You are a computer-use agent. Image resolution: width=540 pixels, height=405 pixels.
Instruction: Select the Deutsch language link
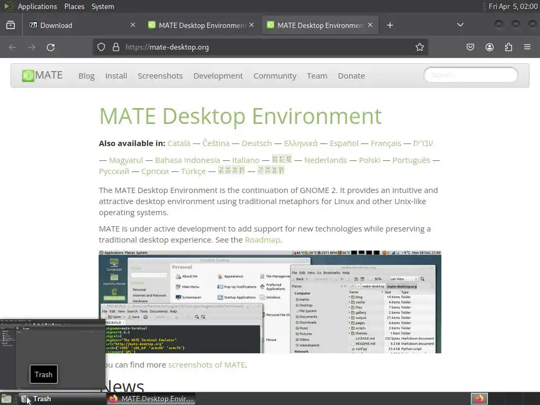257,143
